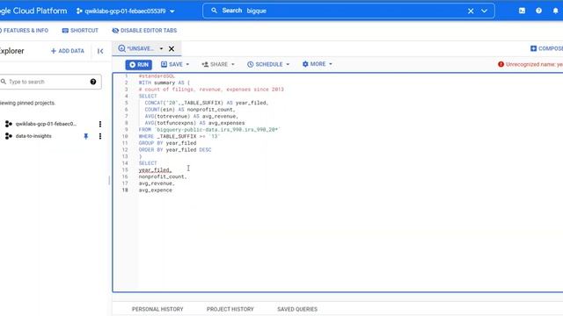Open the project selector dropdown

(125, 11)
